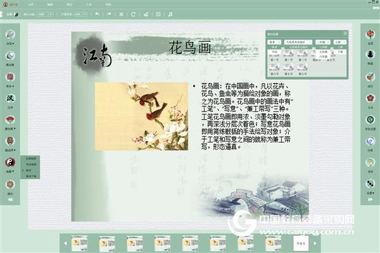The width and height of the screenshot is (380, 253).
Task: Click the user avatar icon at top-left
Action: (x=6, y=4)
